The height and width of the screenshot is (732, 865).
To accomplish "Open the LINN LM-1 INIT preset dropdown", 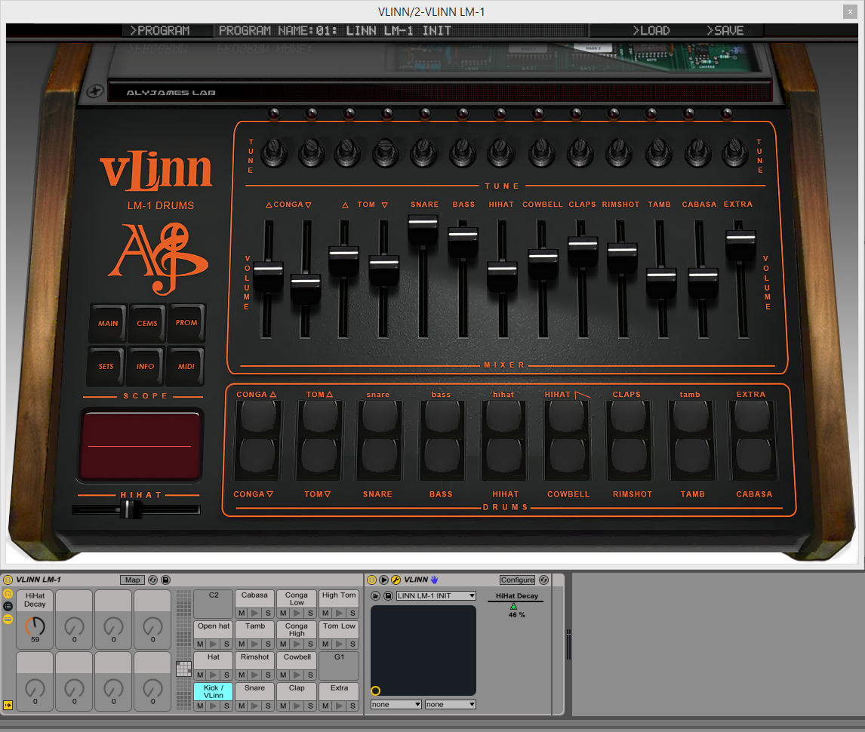I will click(x=436, y=595).
